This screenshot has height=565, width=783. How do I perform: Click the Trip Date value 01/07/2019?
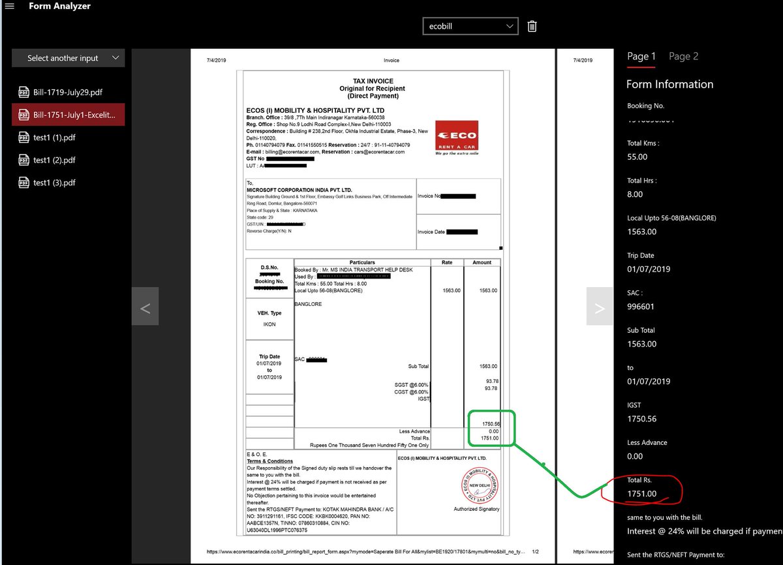click(649, 269)
